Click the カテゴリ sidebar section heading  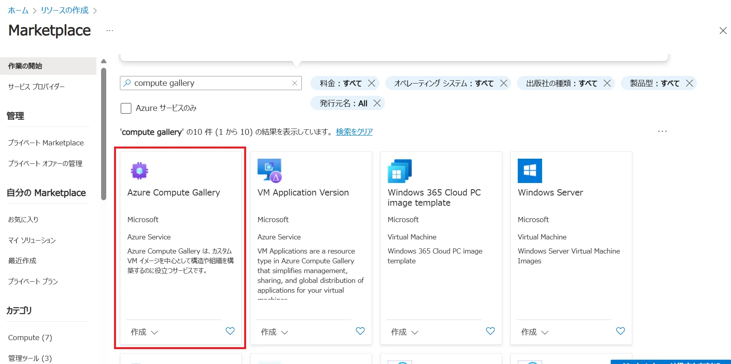(x=19, y=311)
